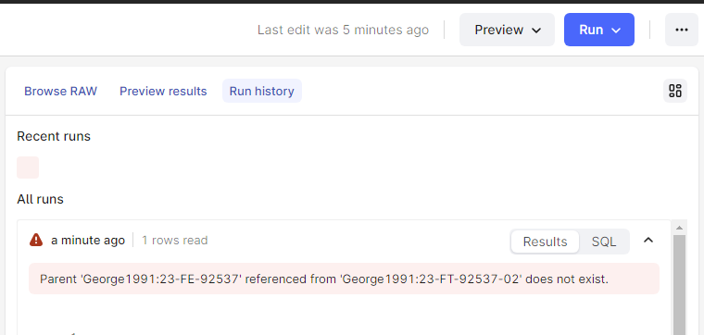Click the scrollbar up arrow in All runs
This screenshot has height=335, width=704.
(679, 228)
